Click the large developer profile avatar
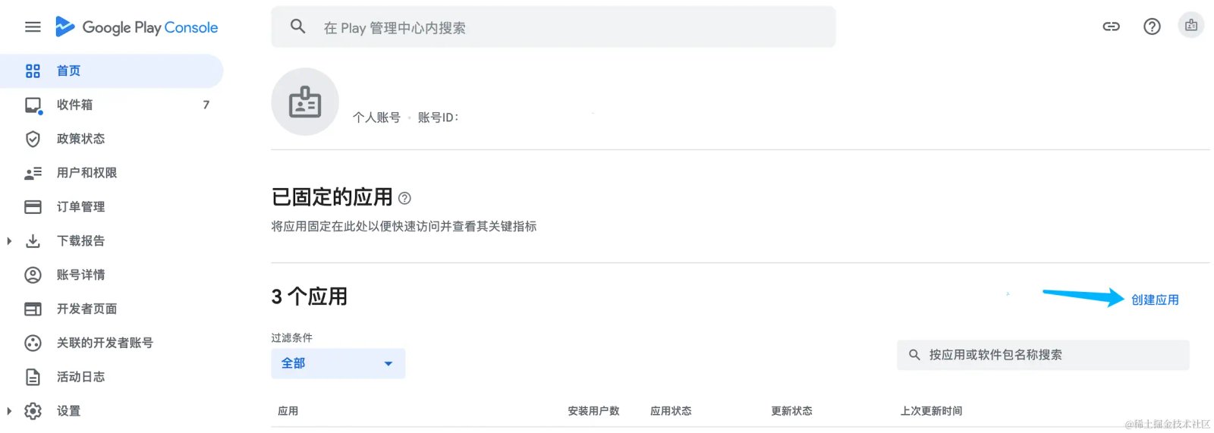 [x=305, y=102]
